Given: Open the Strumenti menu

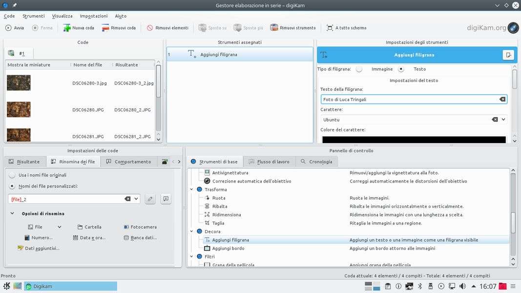Looking at the screenshot, I should click(x=33, y=16).
